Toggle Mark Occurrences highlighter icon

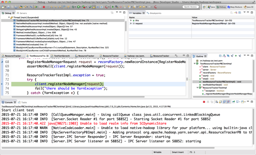click(x=94, y=7)
